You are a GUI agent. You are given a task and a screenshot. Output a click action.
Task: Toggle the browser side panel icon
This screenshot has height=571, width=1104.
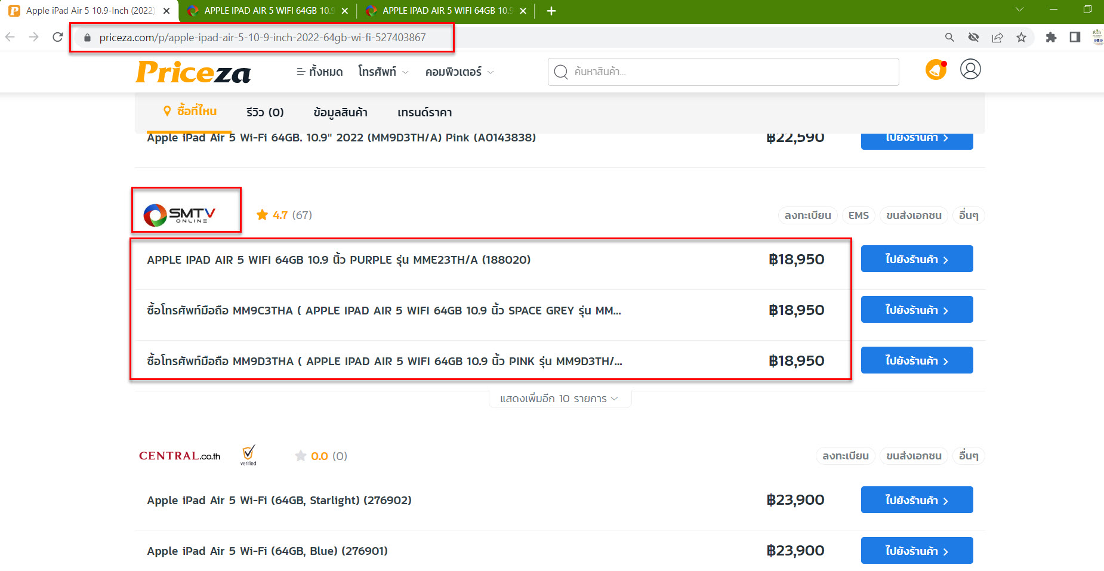coord(1075,38)
